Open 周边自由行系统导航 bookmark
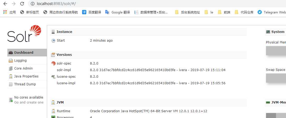This screenshot has height=118, width=286. pyautogui.click(x=61, y=12)
